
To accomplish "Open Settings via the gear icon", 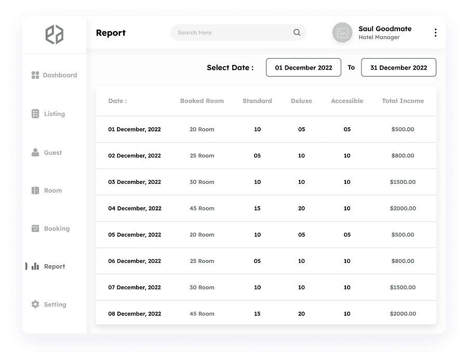I will (x=35, y=304).
